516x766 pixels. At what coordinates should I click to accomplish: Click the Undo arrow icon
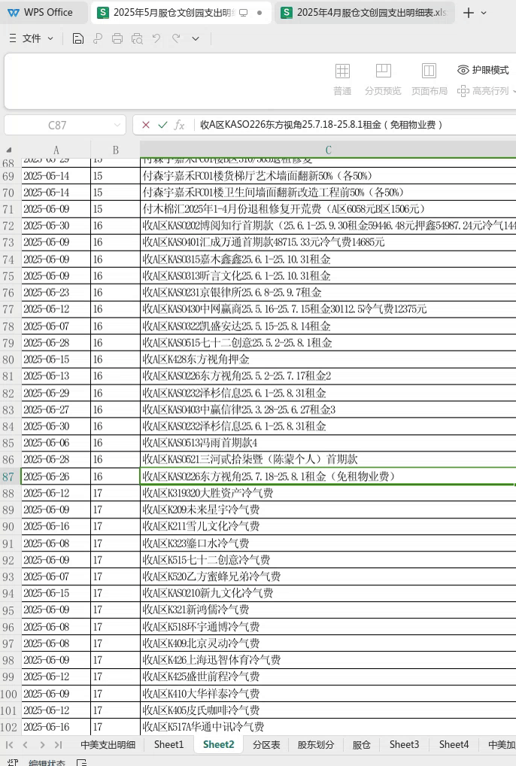pos(156,38)
